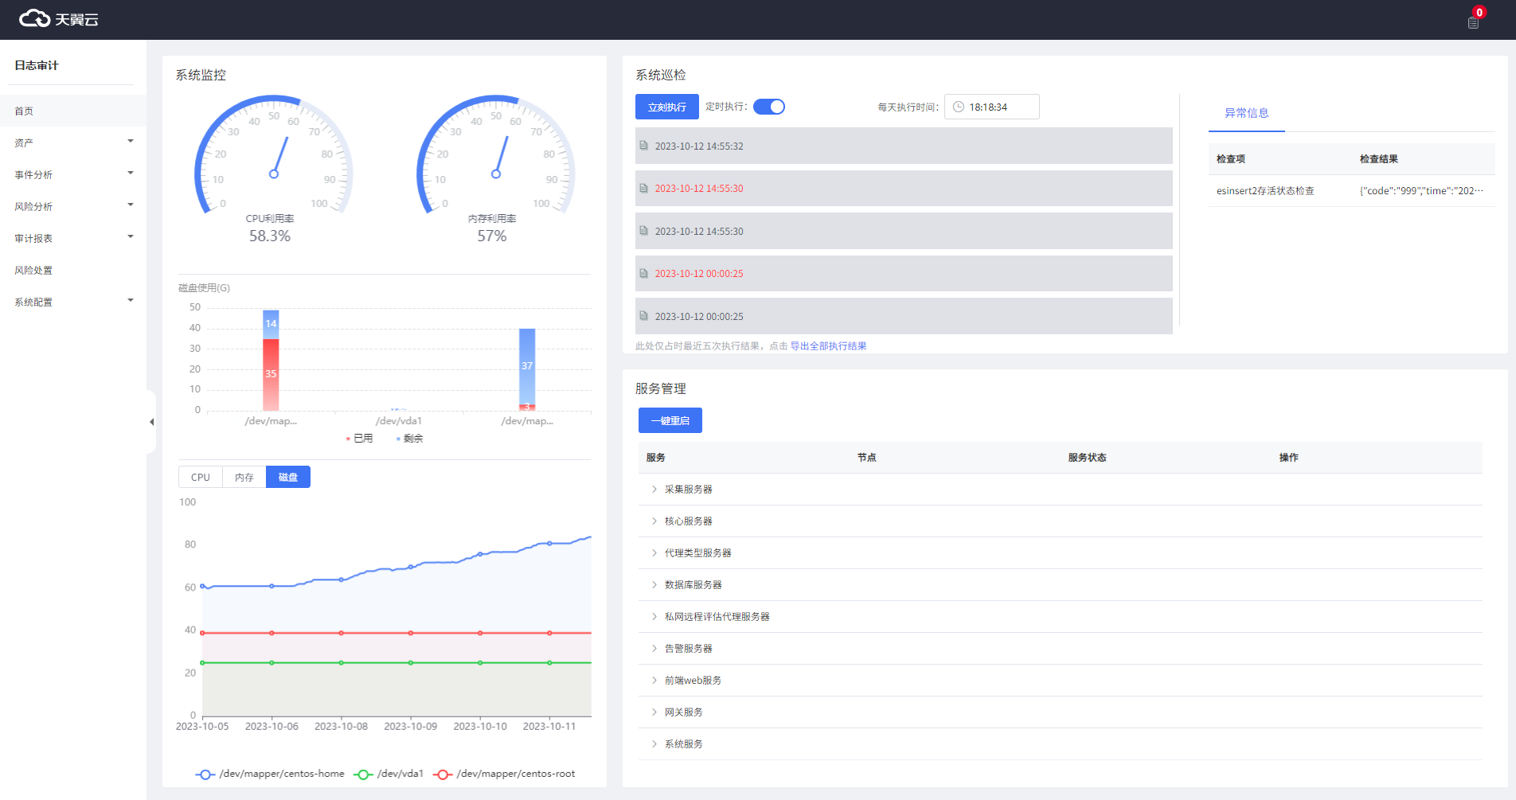1516x800 pixels.
Task: Collapse the sidebar with the arrow handle
Action: pyautogui.click(x=151, y=422)
